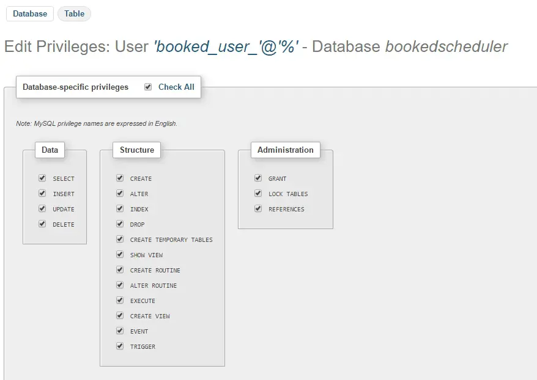Toggle the CREATE ROUTINE checkbox
Viewport: 537px width, 380px height.
pyautogui.click(x=120, y=269)
